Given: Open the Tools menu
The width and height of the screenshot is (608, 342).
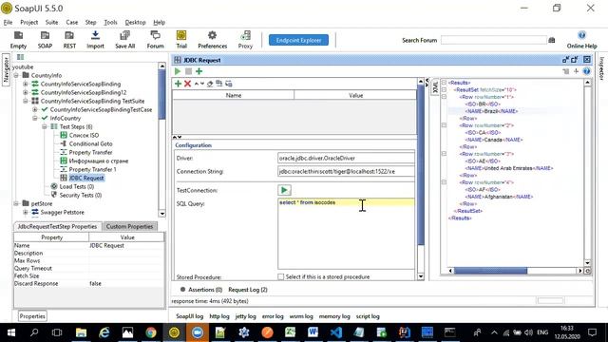Looking at the screenshot, I should pyautogui.click(x=110, y=22).
